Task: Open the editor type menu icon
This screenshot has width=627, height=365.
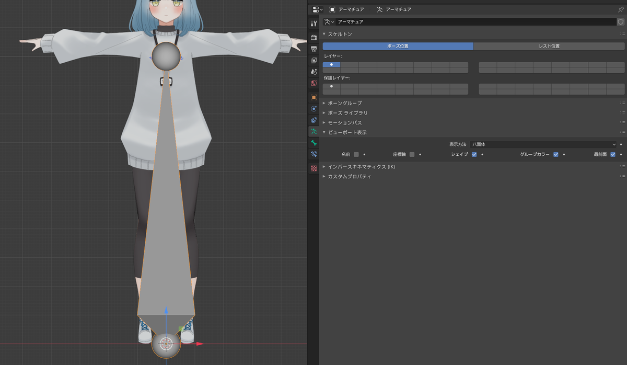Action: coord(317,9)
